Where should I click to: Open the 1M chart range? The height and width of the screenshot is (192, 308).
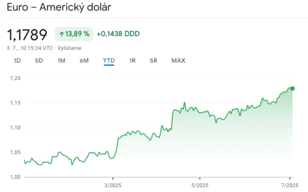point(61,60)
